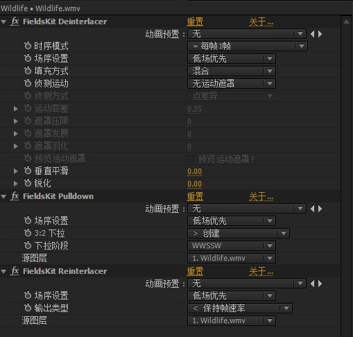Open the 填充方式 dropdown set to 混合
Viewport: 353px width, 337px height.
[x=232, y=71]
